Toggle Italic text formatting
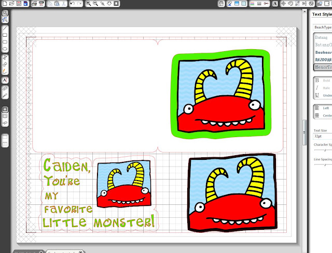This screenshot has width=332, height=253. coord(323,88)
